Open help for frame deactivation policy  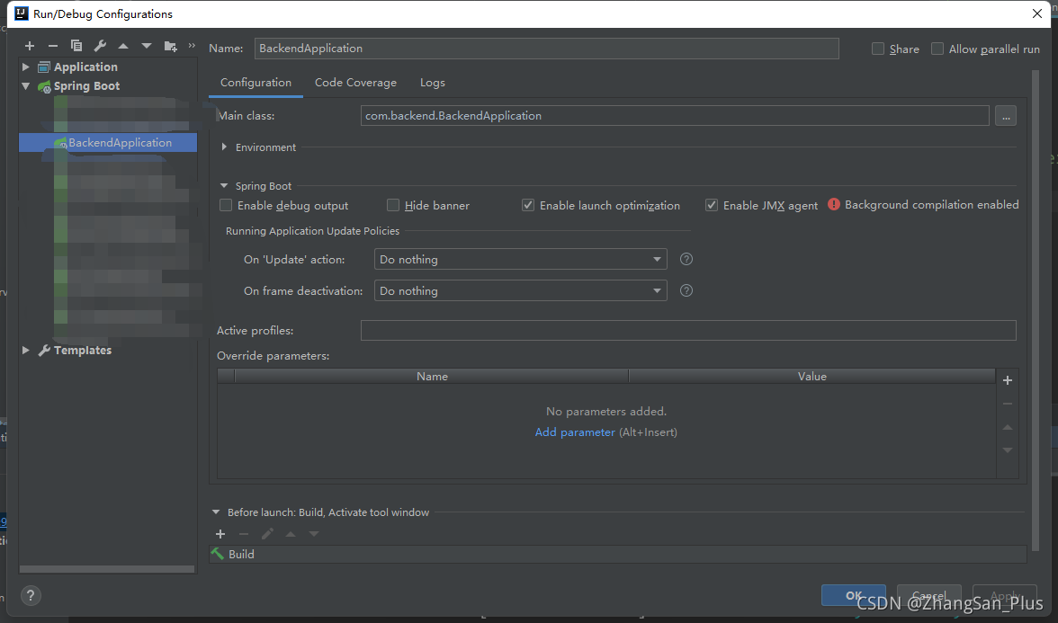point(686,290)
